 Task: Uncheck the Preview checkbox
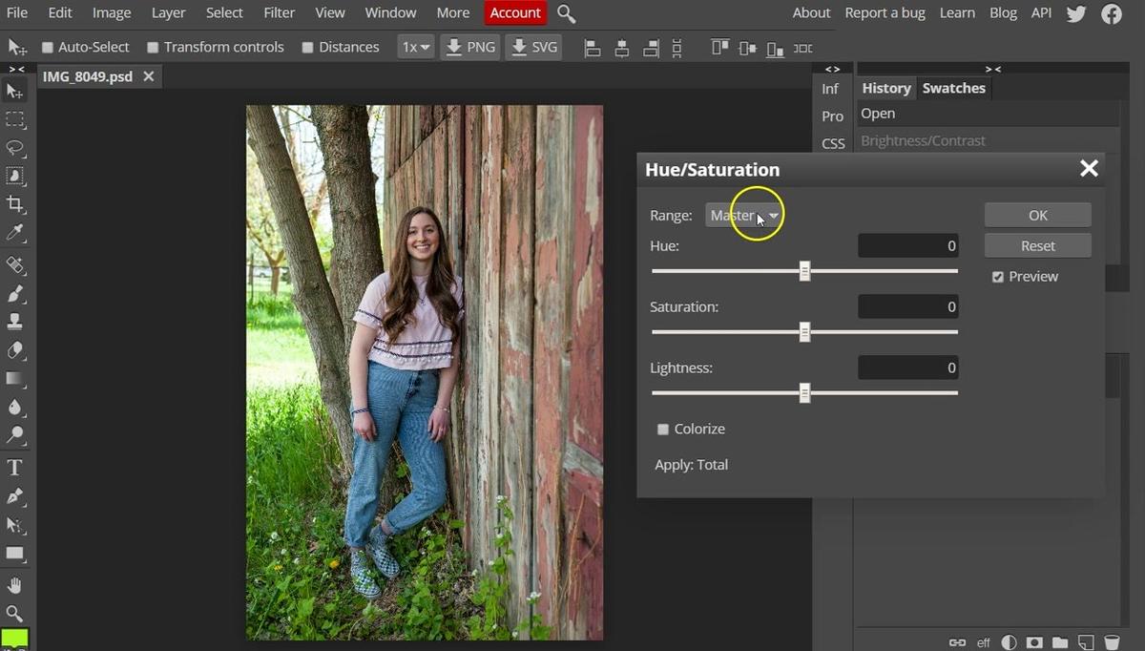click(998, 277)
